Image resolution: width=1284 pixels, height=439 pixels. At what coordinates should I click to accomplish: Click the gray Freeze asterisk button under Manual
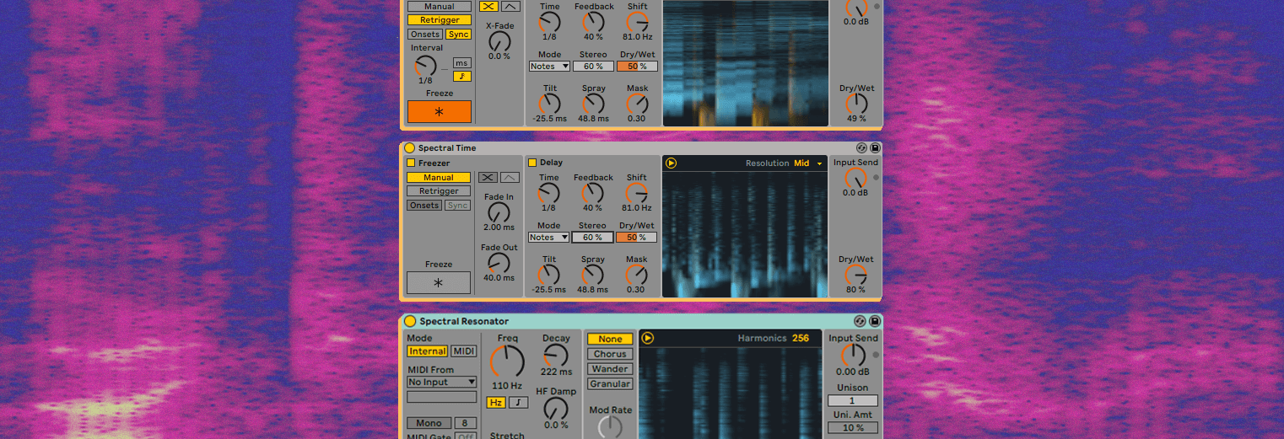[439, 283]
